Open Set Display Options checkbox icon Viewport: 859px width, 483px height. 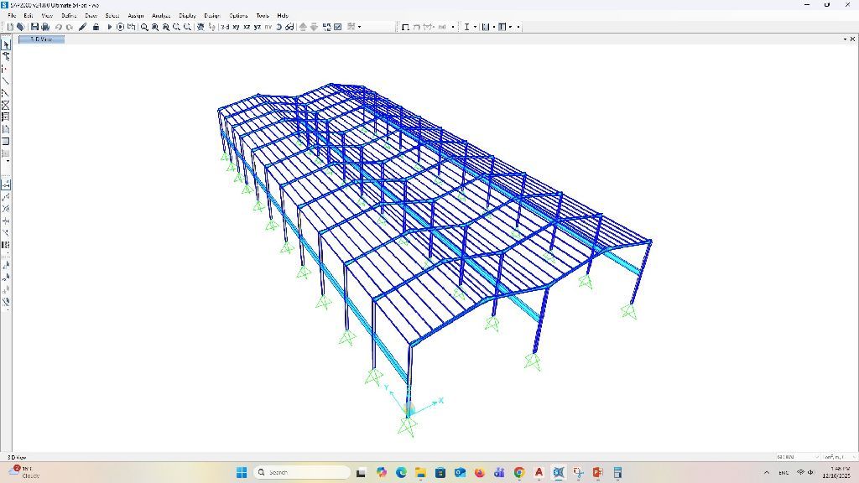coord(338,27)
